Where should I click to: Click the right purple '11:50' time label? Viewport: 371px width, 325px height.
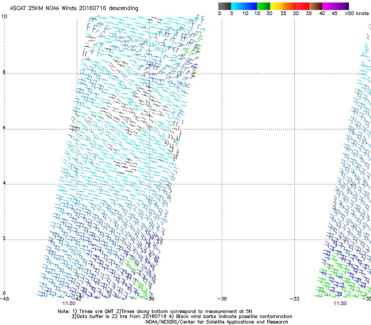[340, 303]
